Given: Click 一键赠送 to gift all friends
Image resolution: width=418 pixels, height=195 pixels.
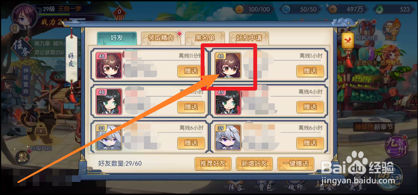Looking at the screenshot, I should (296, 164).
